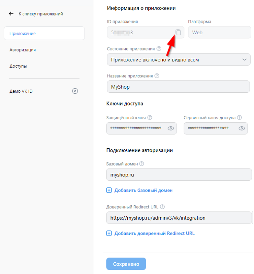Click the help icon next to Состояние приложения
Screen dimensions: 254x274
pyautogui.click(x=159, y=49)
